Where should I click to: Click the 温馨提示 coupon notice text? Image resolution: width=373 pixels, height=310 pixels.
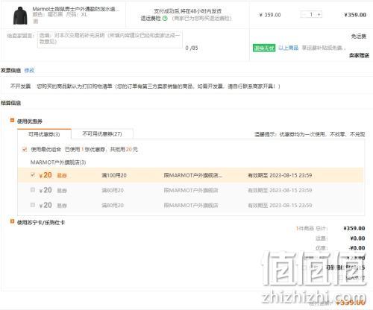pyautogui.click(x=310, y=134)
